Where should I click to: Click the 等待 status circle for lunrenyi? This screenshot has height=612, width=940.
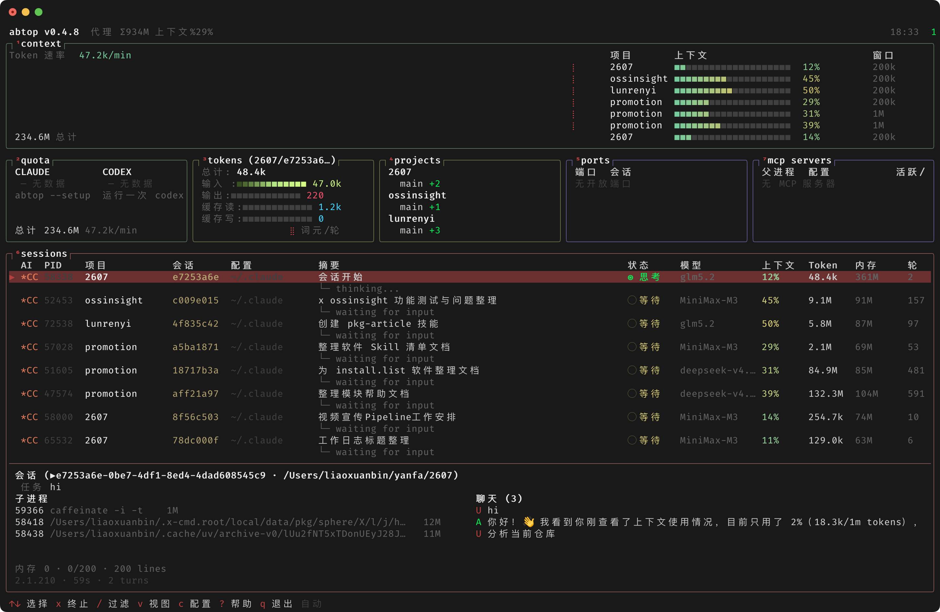(631, 324)
